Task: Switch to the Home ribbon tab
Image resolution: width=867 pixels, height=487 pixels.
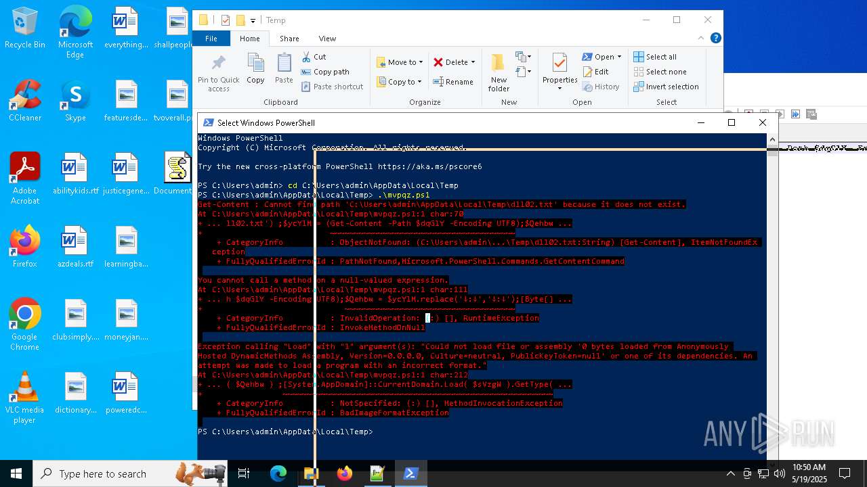Action: 249,39
